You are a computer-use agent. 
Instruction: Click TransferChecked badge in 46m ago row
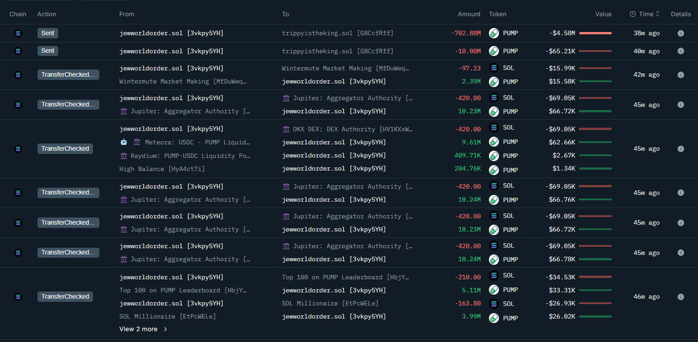click(65, 297)
